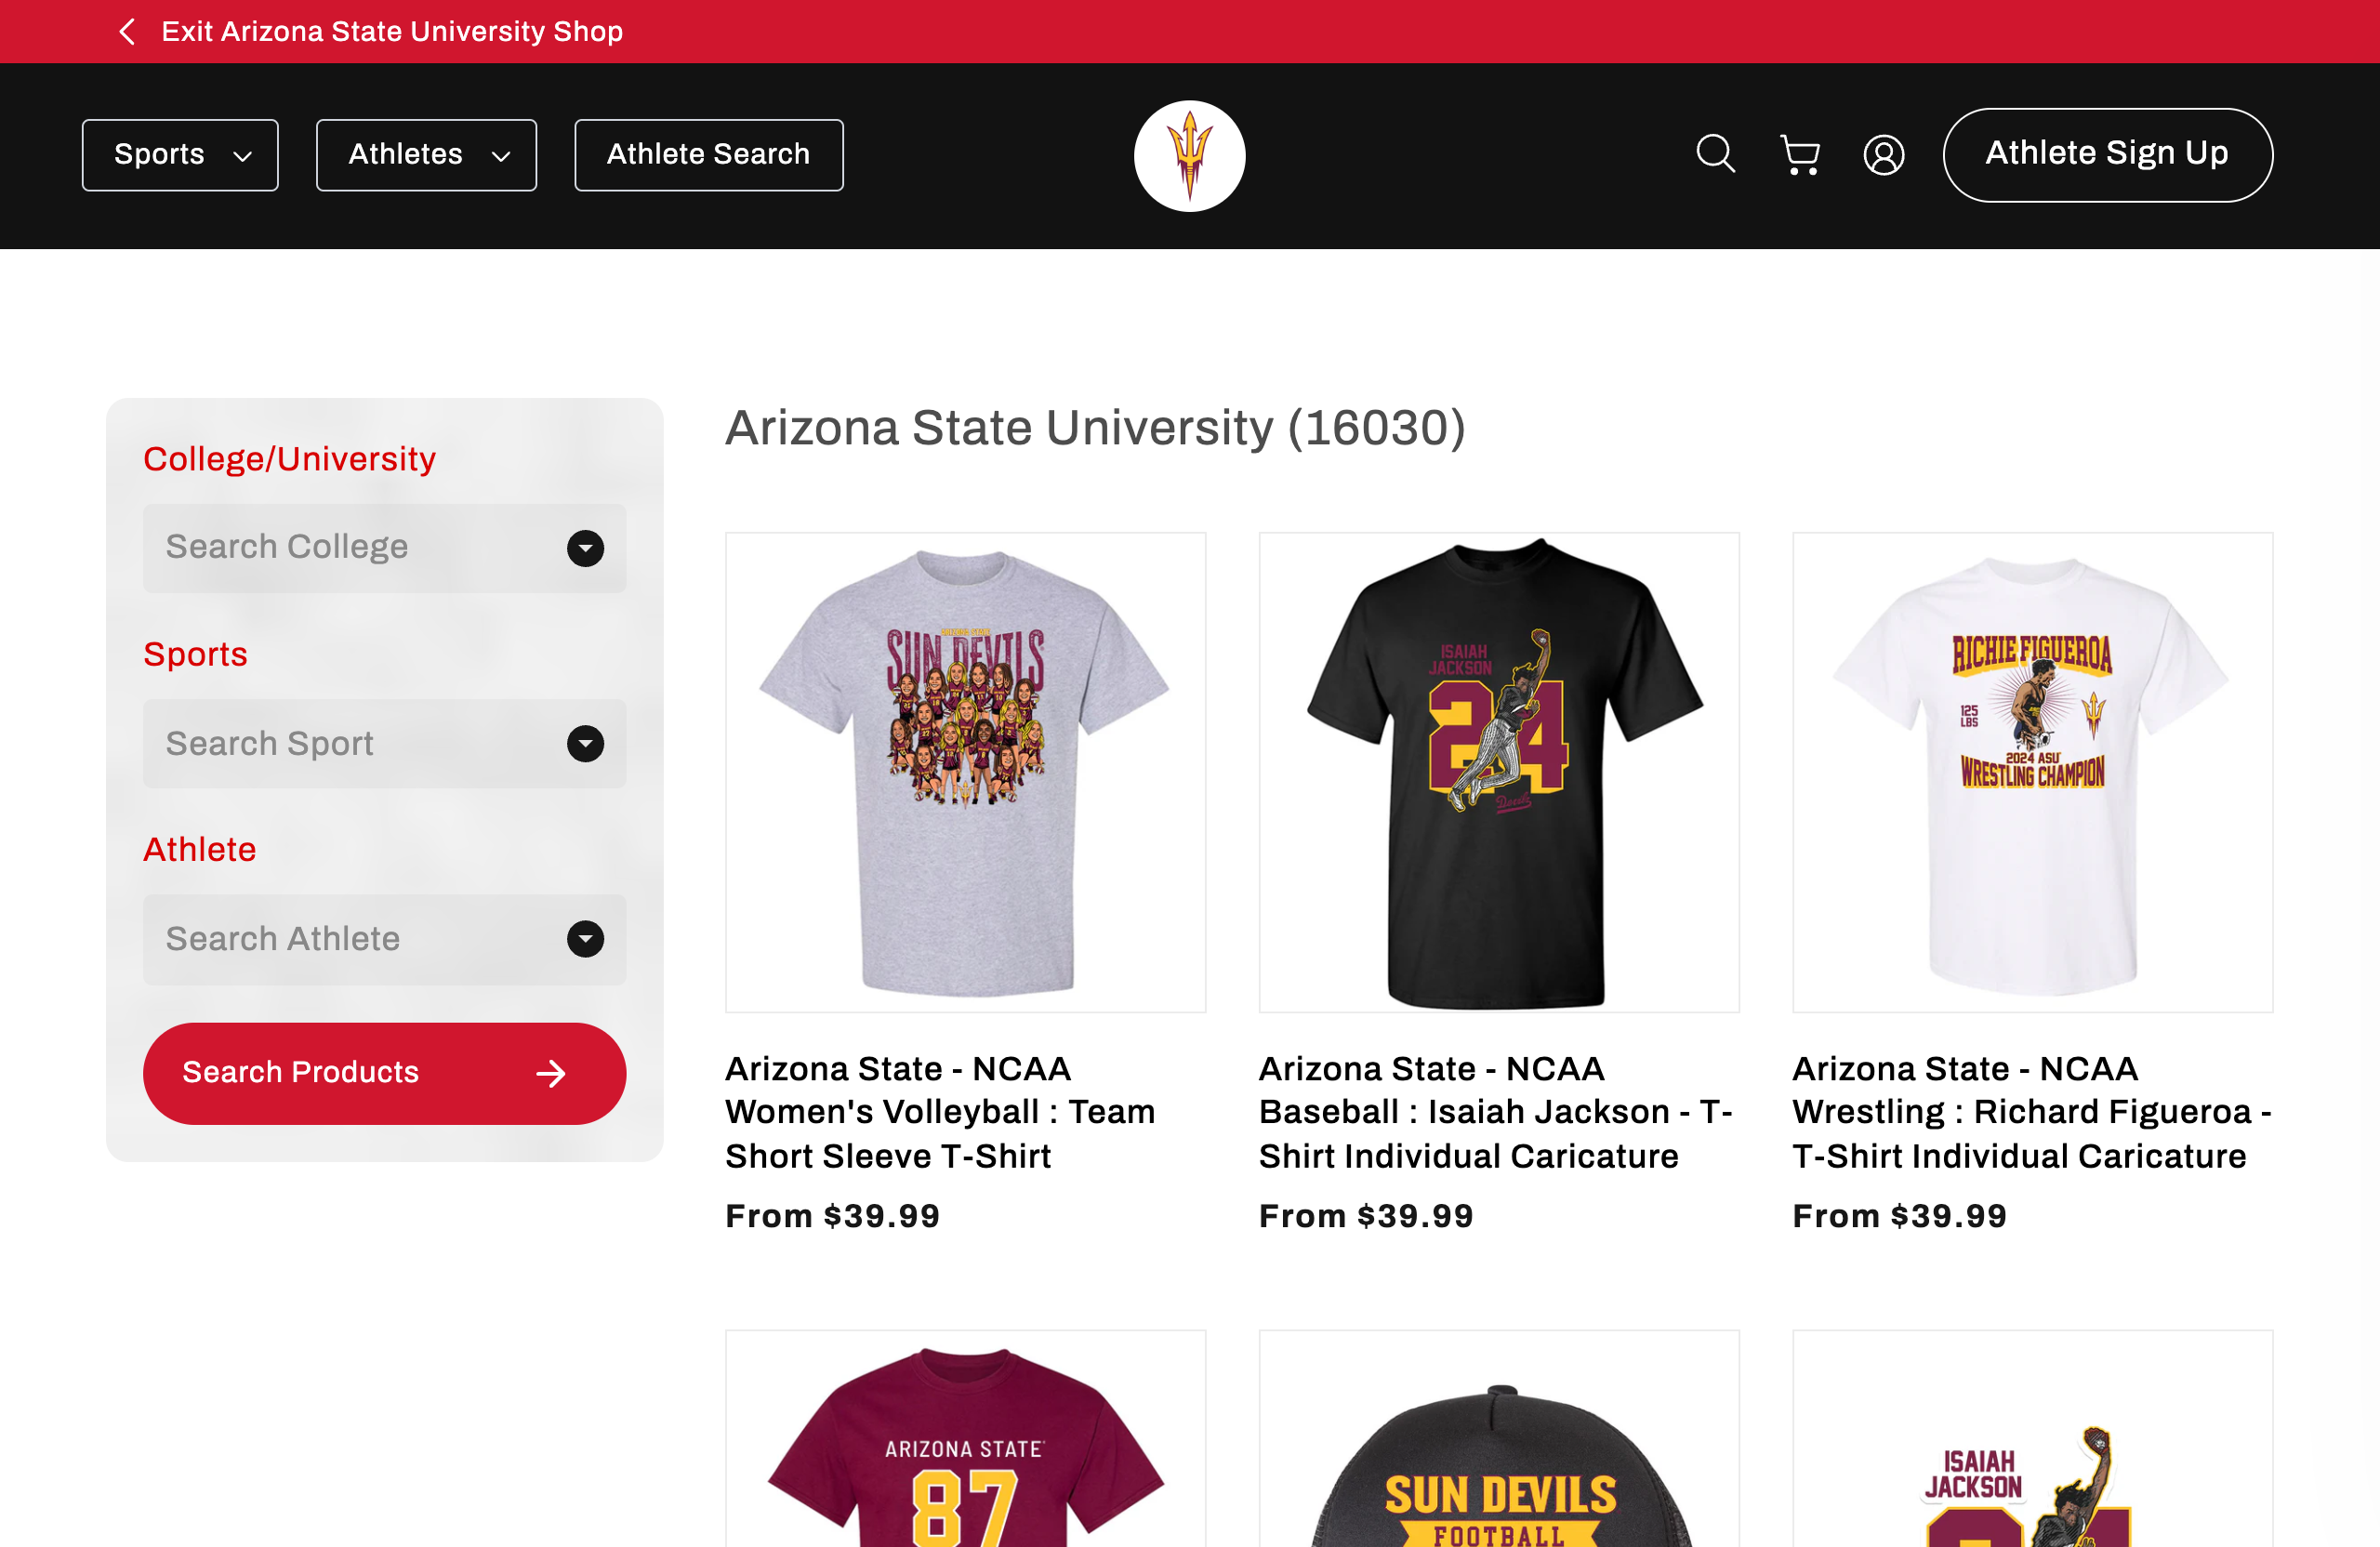Screen dimensions: 2380x1547
Task: Open the shopping cart
Action: point(1799,155)
